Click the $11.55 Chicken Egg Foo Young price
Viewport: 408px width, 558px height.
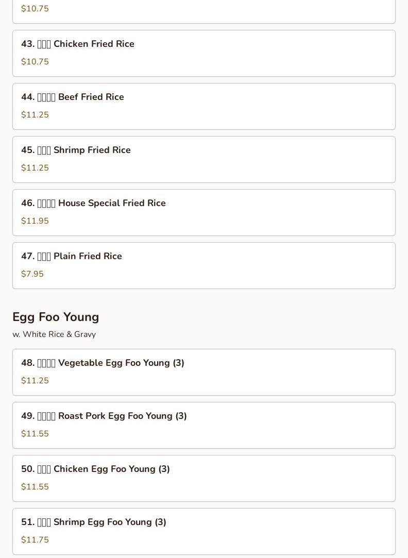tap(35, 487)
